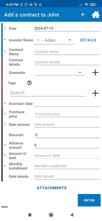This screenshot has width=102, height=221.
Task: Focus the Tags Search field
Action: click(47, 93)
